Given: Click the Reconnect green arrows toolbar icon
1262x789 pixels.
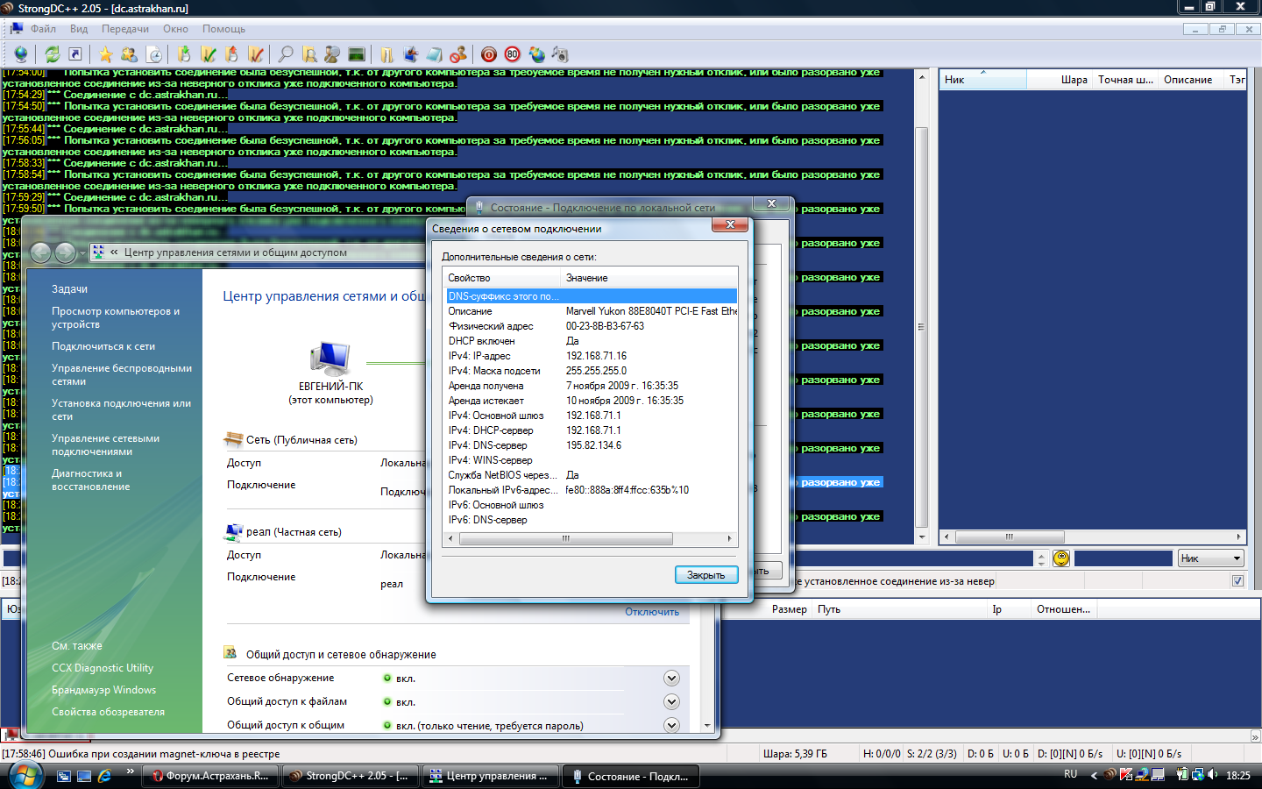Looking at the screenshot, I should click(x=53, y=54).
